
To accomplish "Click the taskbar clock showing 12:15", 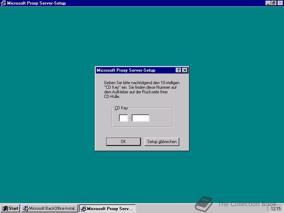I will (276, 209).
